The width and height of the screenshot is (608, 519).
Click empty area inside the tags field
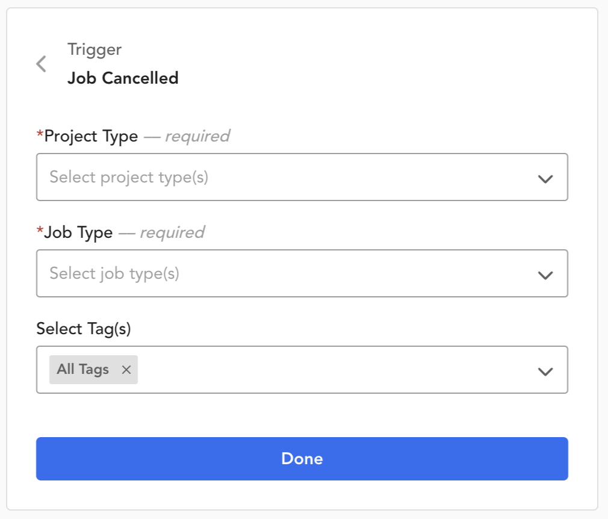333,370
